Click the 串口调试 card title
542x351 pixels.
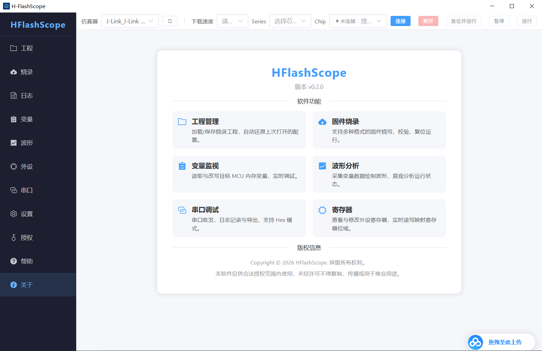click(205, 210)
